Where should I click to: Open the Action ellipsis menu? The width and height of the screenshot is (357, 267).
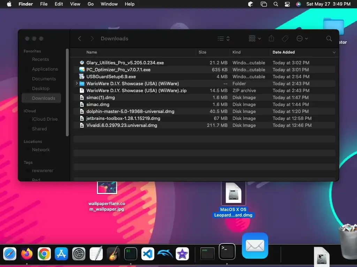click(x=302, y=39)
